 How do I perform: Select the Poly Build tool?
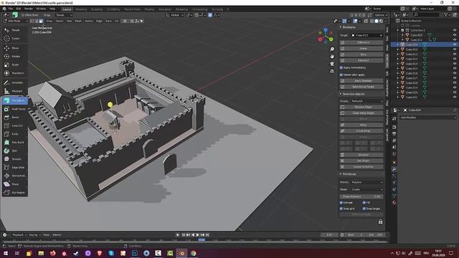[14, 143]
